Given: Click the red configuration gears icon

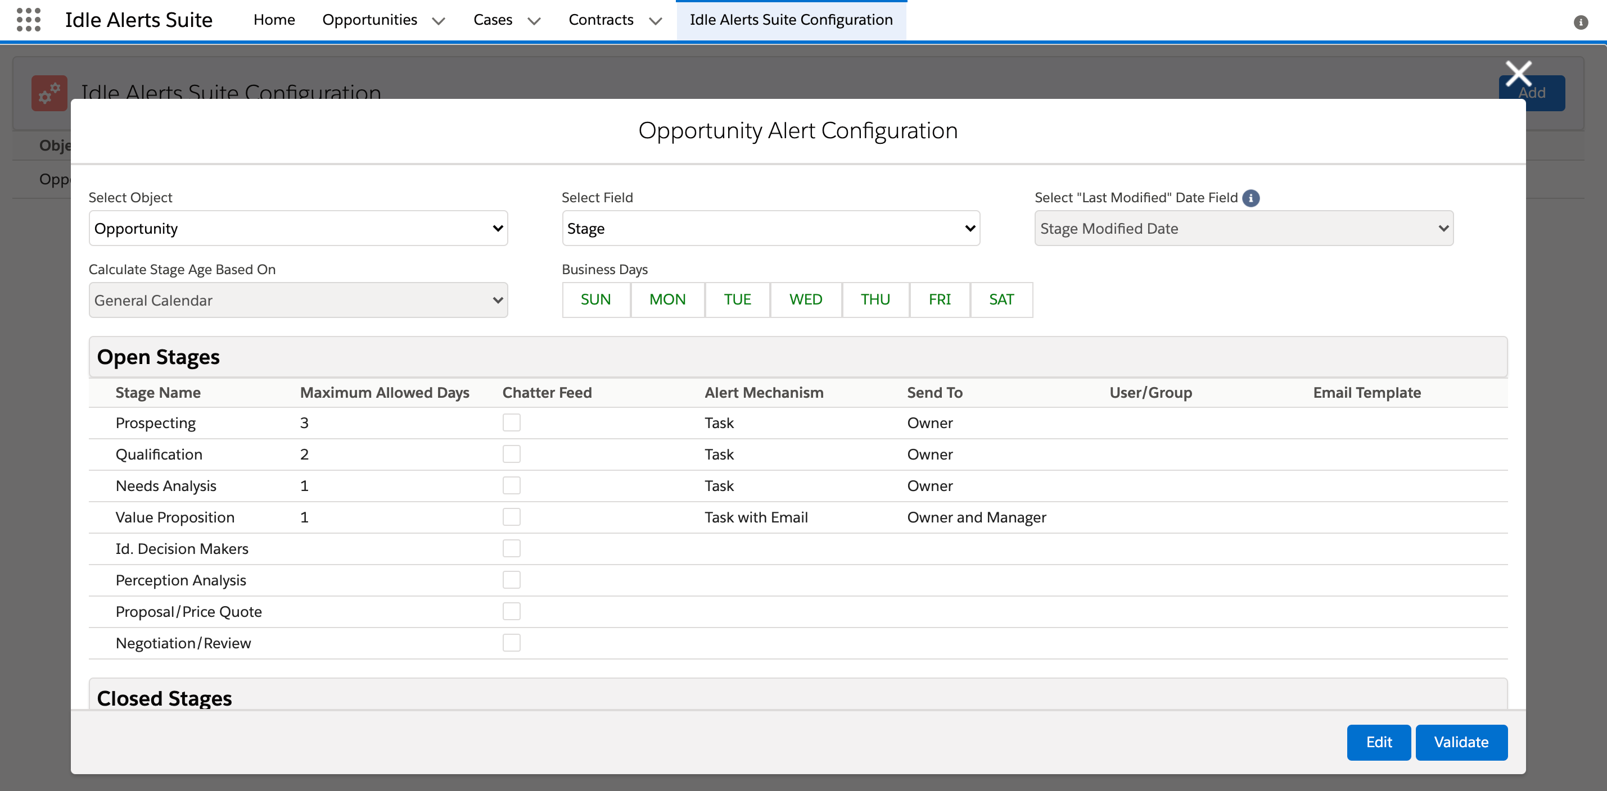Looking at the screenshot, I should coord(49,93).
